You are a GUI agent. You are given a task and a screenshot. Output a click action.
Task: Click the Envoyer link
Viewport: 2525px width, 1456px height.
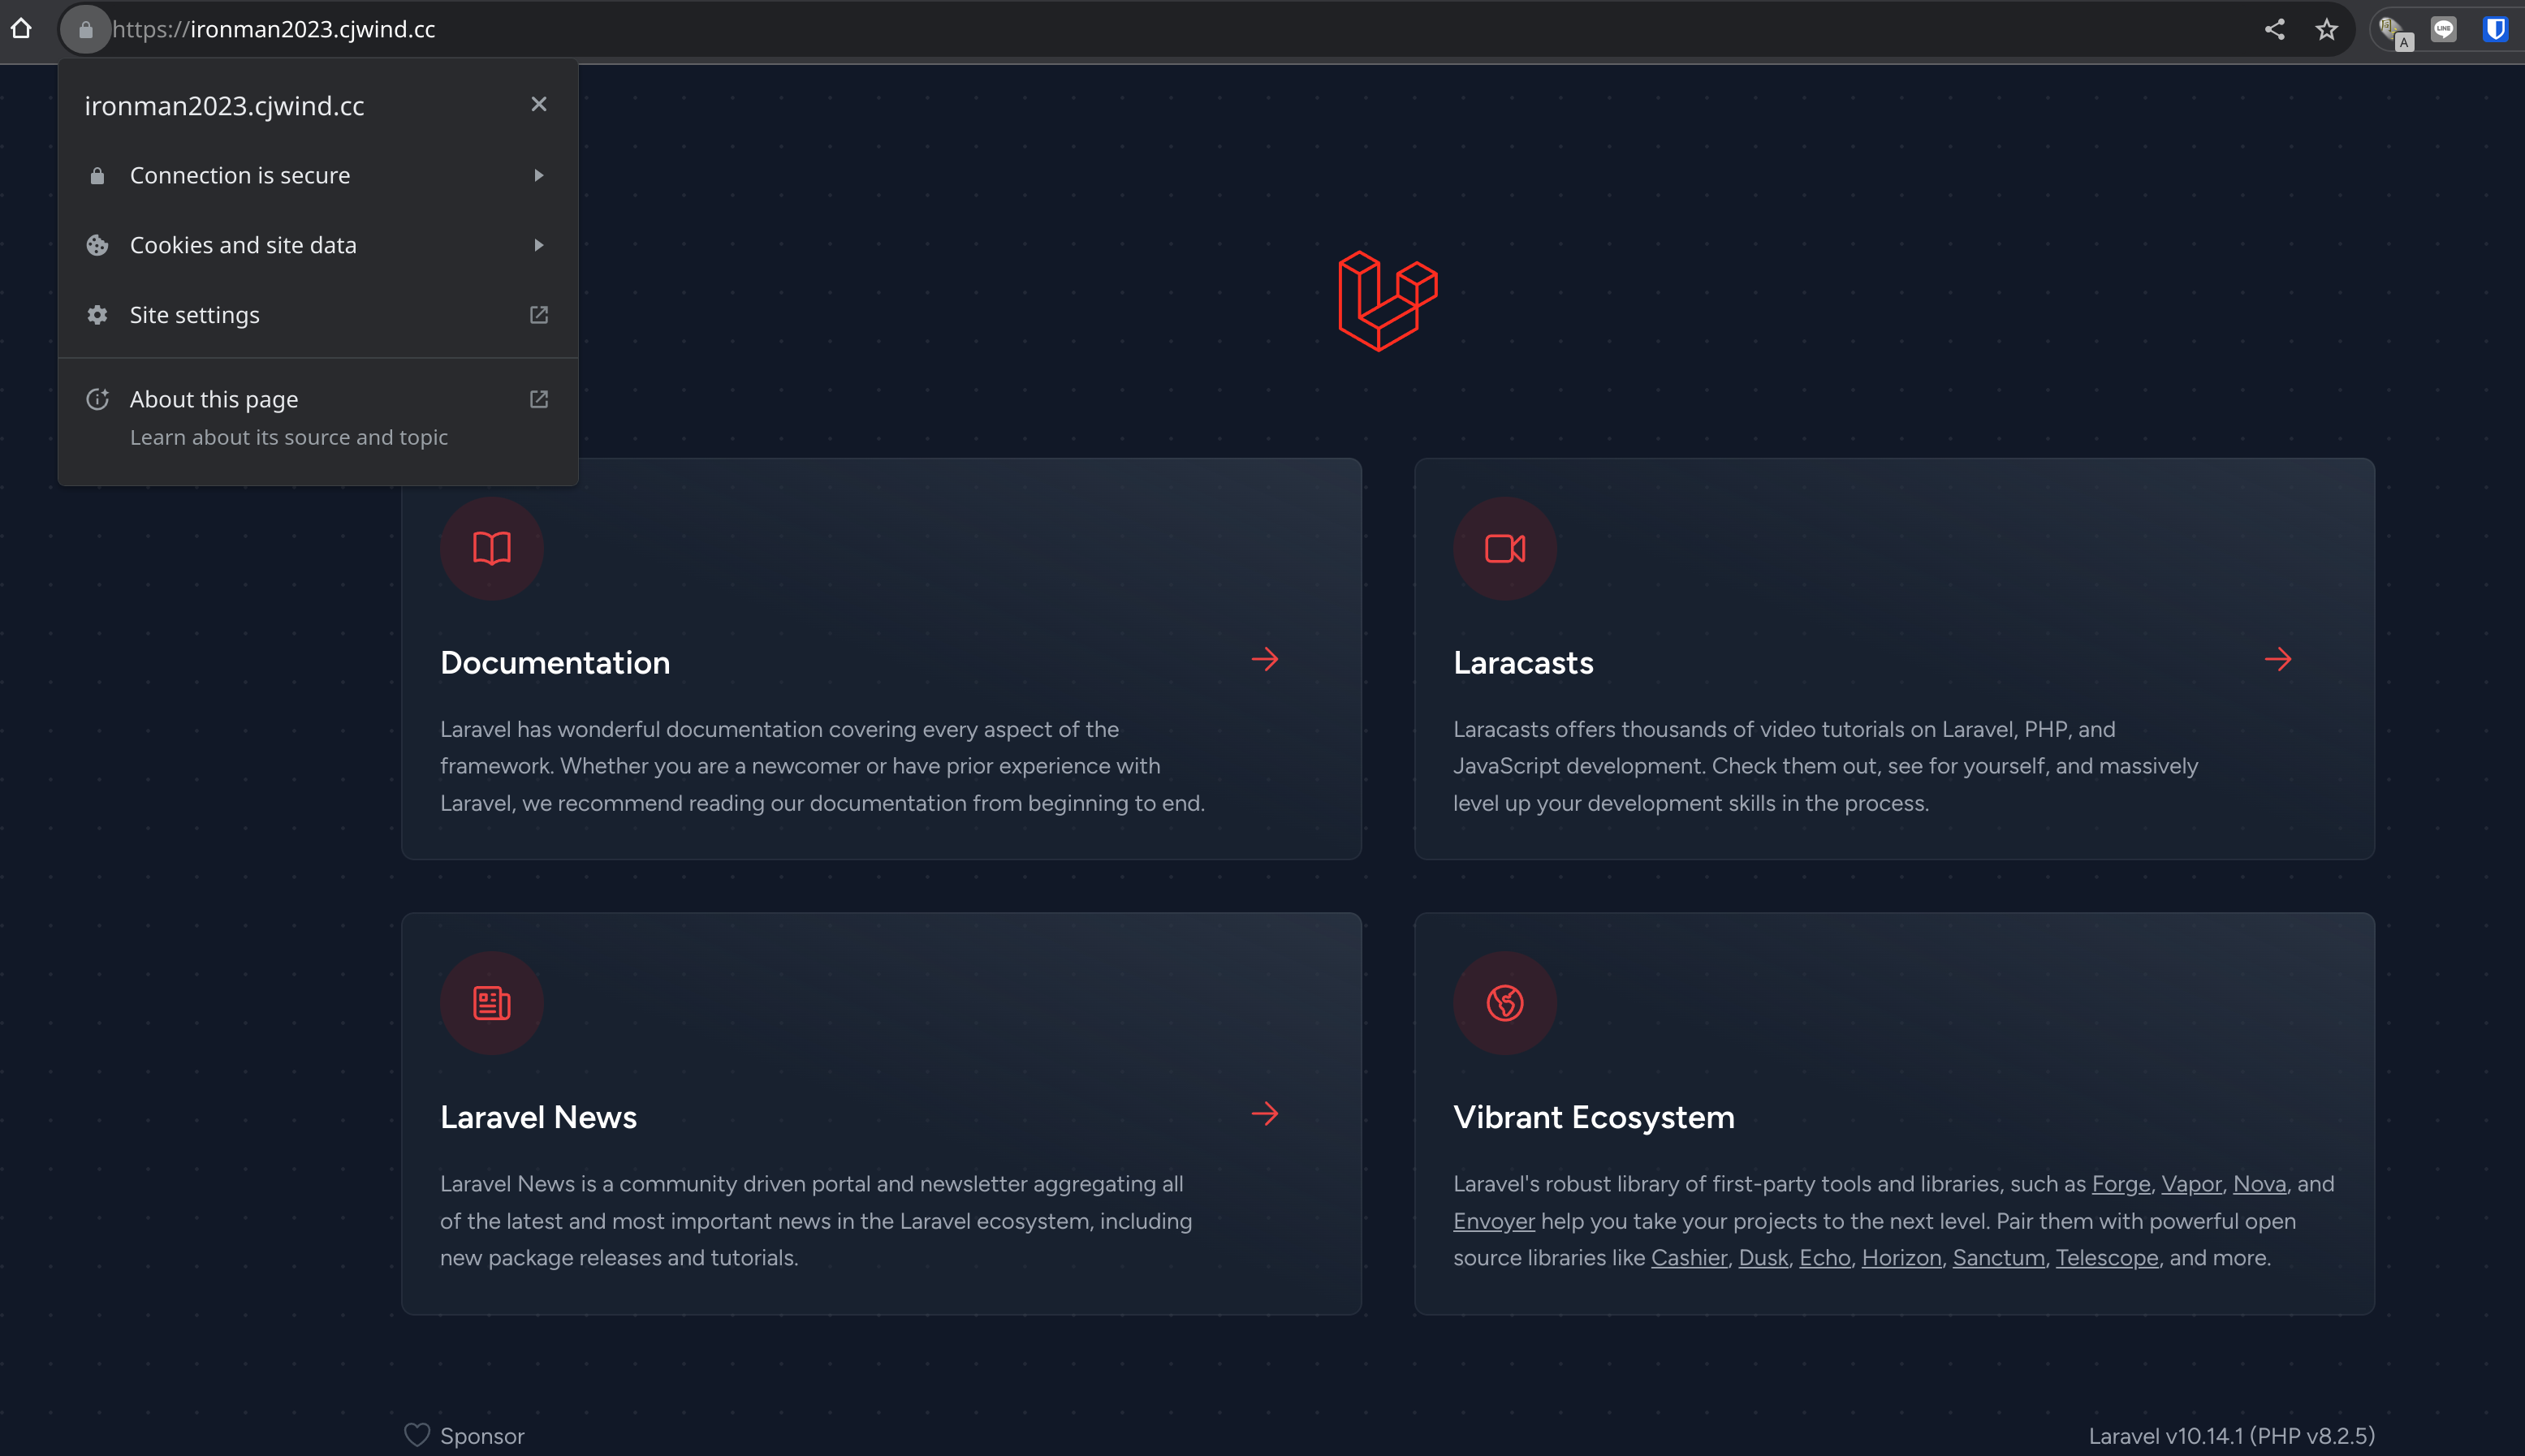click(x=1494, y=1221)
